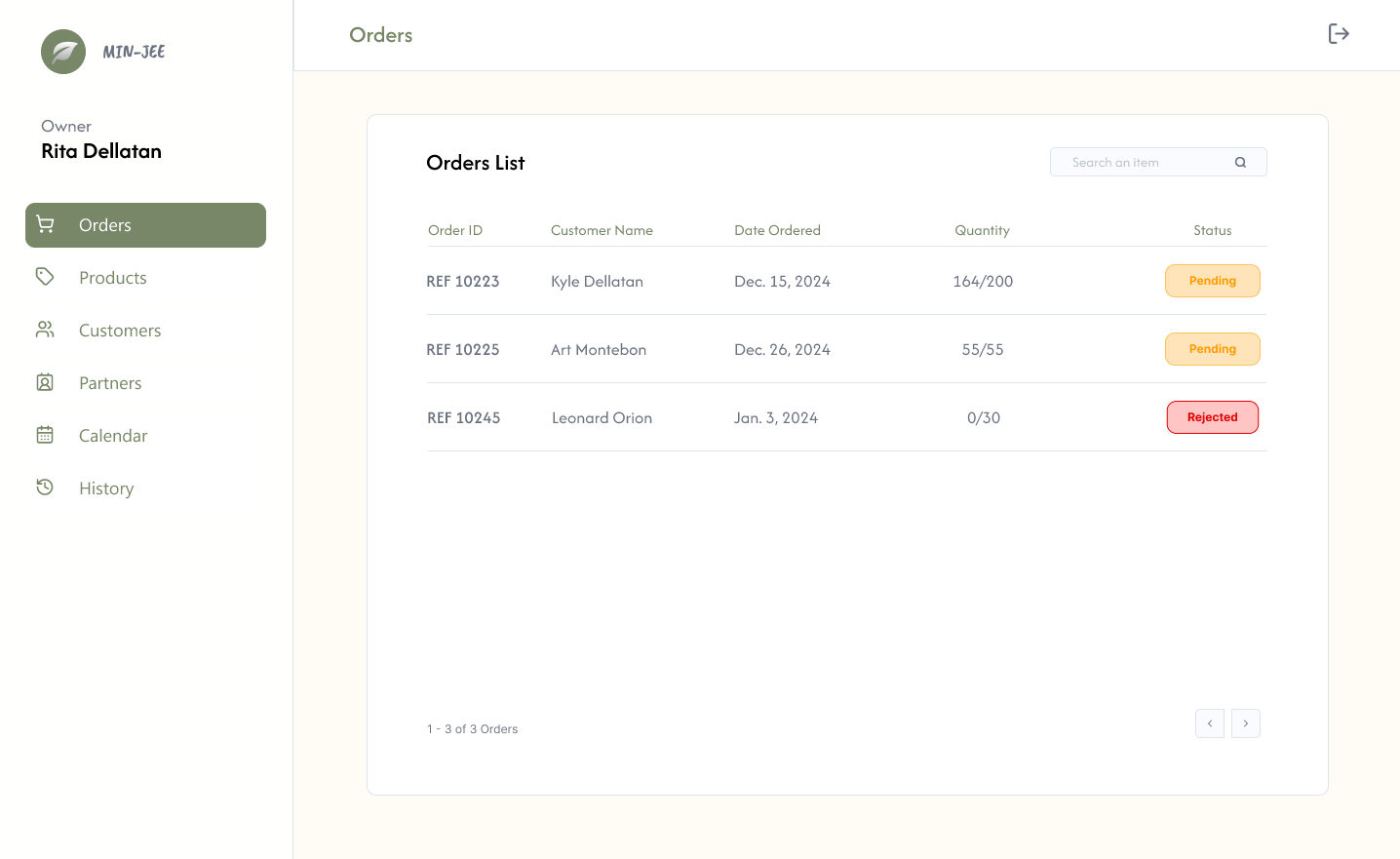Viewport: 1400px width, 859px height.
Task: Click the tag icon beside Products
Action: tap(45, 277)
